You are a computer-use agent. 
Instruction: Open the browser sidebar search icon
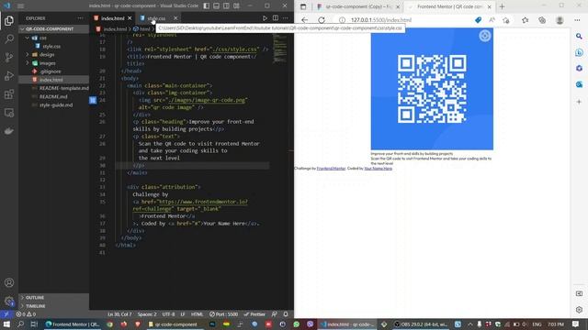[579, 37]
